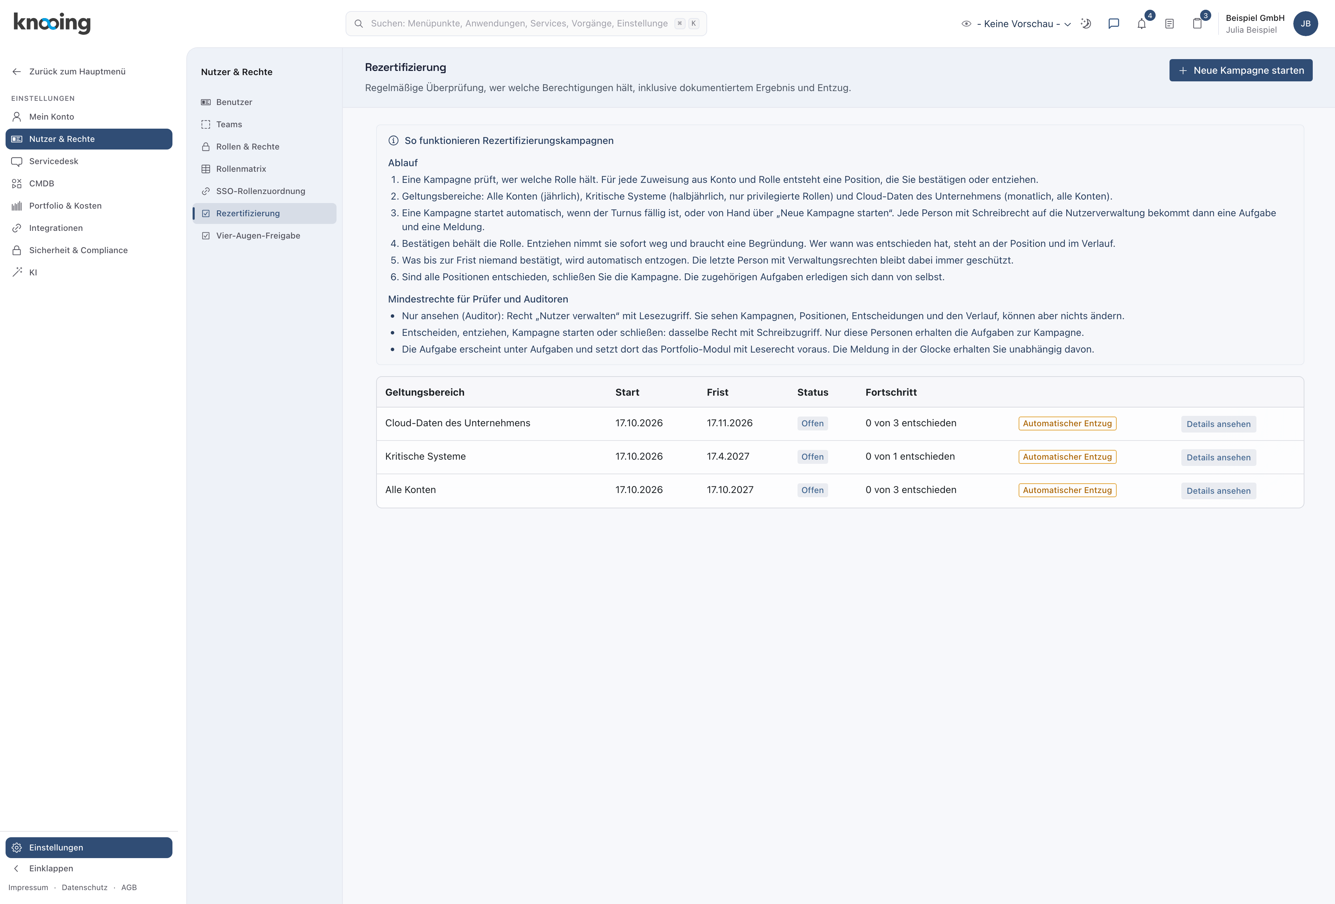1335x904 pixels.
Task: Open the document list icon in header
Action: pos(1169,24)
